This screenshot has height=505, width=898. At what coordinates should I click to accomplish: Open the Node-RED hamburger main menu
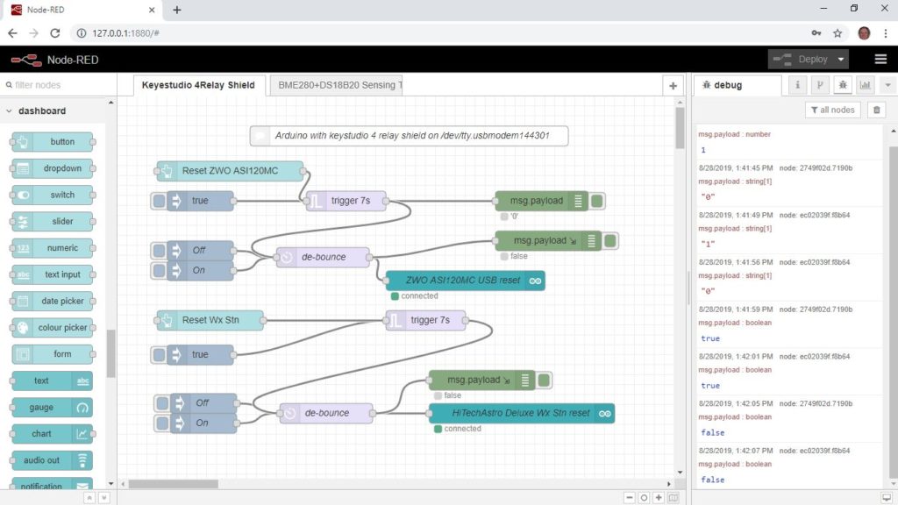(x=880, y=60)
